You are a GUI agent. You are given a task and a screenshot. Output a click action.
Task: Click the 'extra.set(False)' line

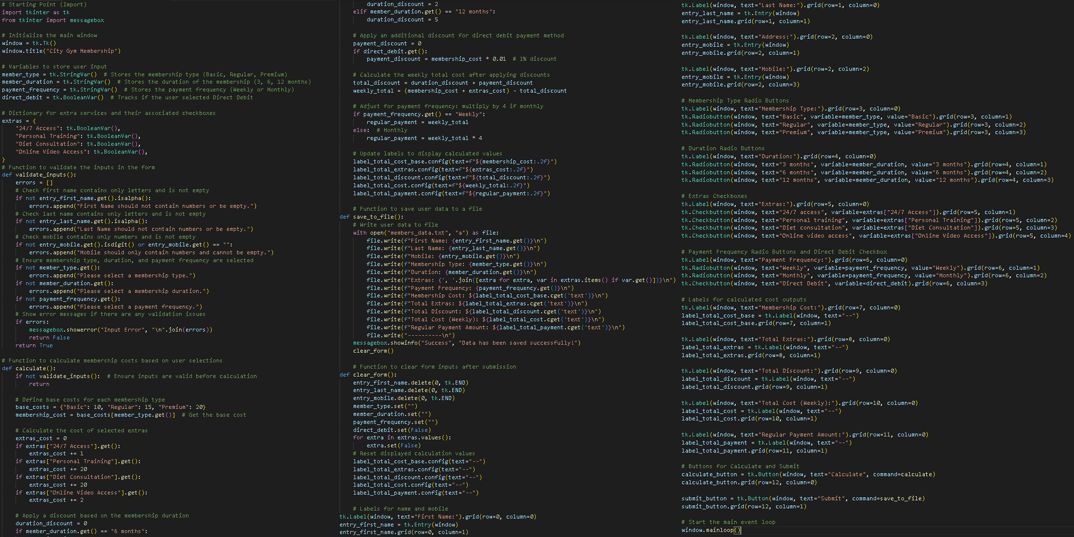[x=394, y=445]
